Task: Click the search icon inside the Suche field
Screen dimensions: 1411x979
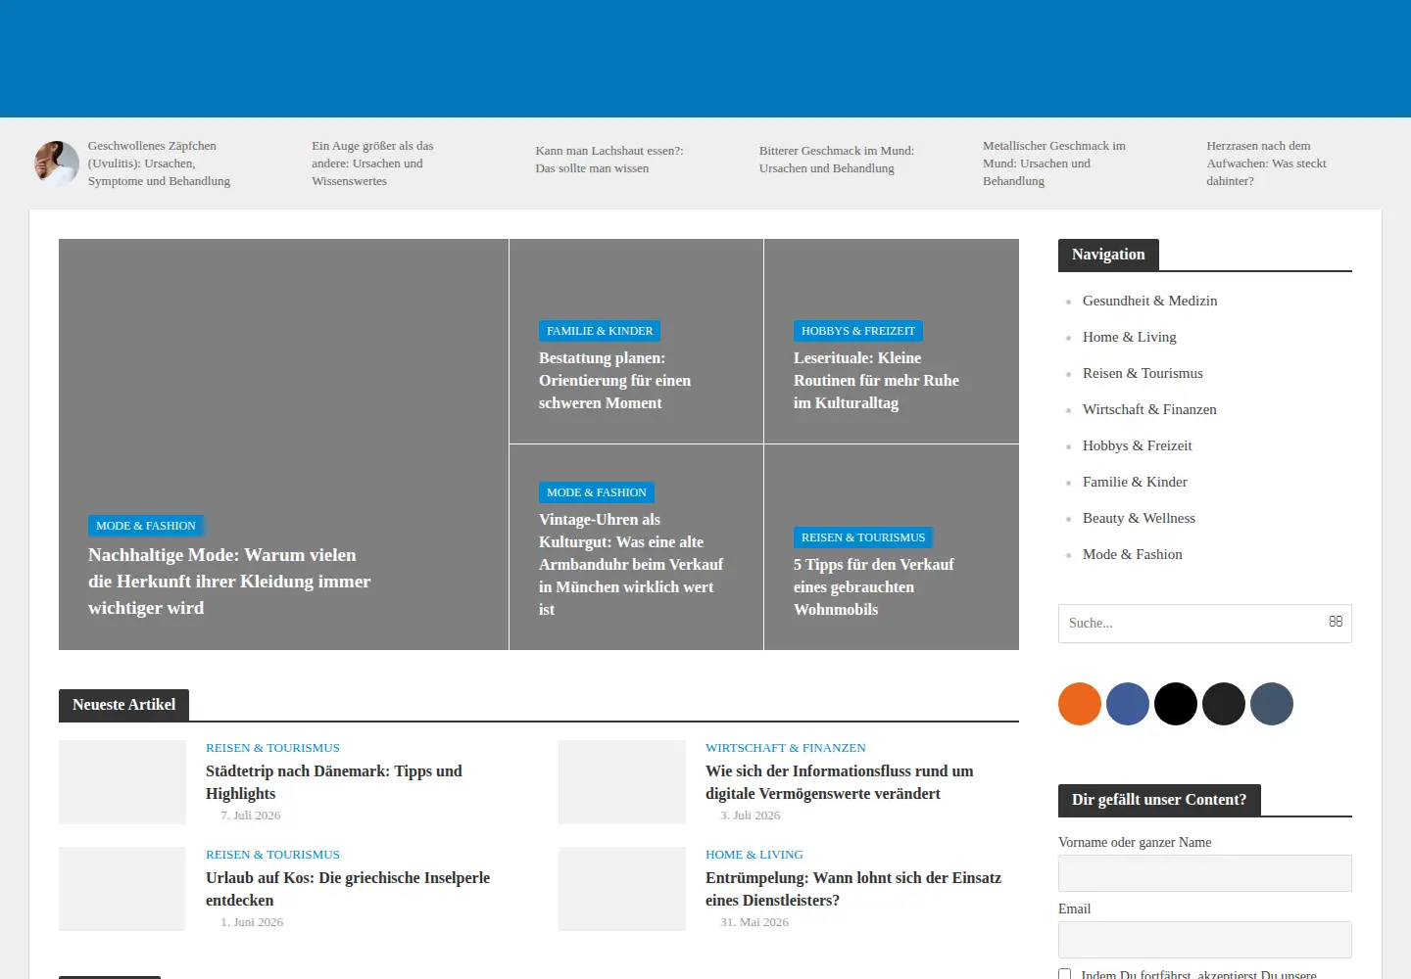Action: coord(1336,622)
